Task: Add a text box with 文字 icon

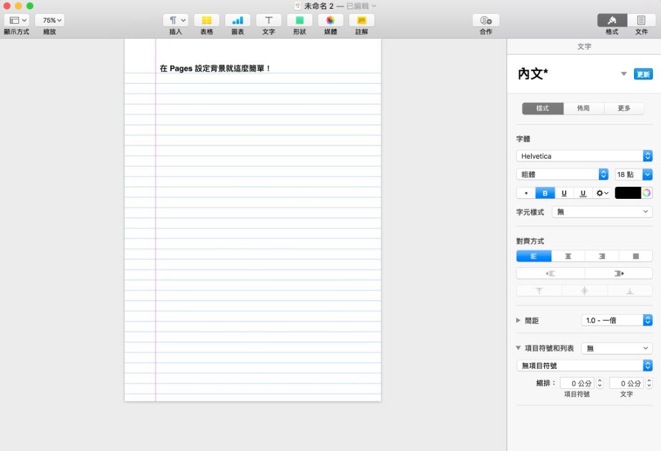Action: tap(268, 20)
